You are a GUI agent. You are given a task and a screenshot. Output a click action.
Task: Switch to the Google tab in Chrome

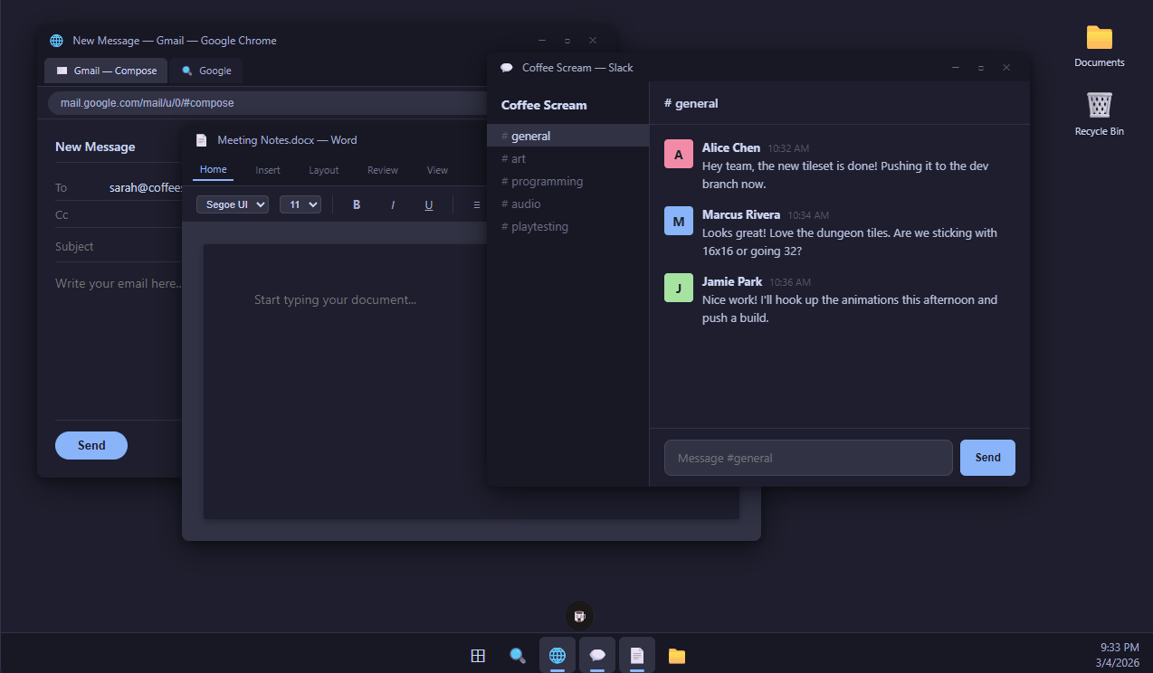click(x=205, y=70)
